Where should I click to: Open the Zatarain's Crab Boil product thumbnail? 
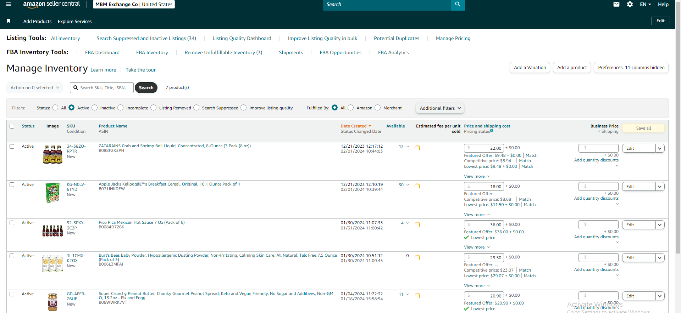[x=52, y=154]
